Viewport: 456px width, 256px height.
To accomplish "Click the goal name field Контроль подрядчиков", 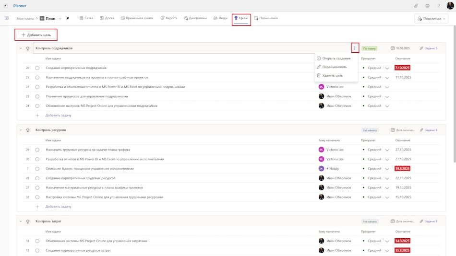I will 192,48.
